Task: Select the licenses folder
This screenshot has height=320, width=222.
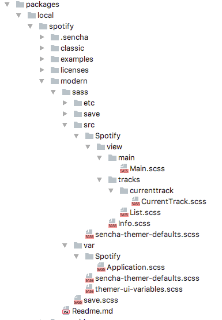Action: [x=74, y=70]
